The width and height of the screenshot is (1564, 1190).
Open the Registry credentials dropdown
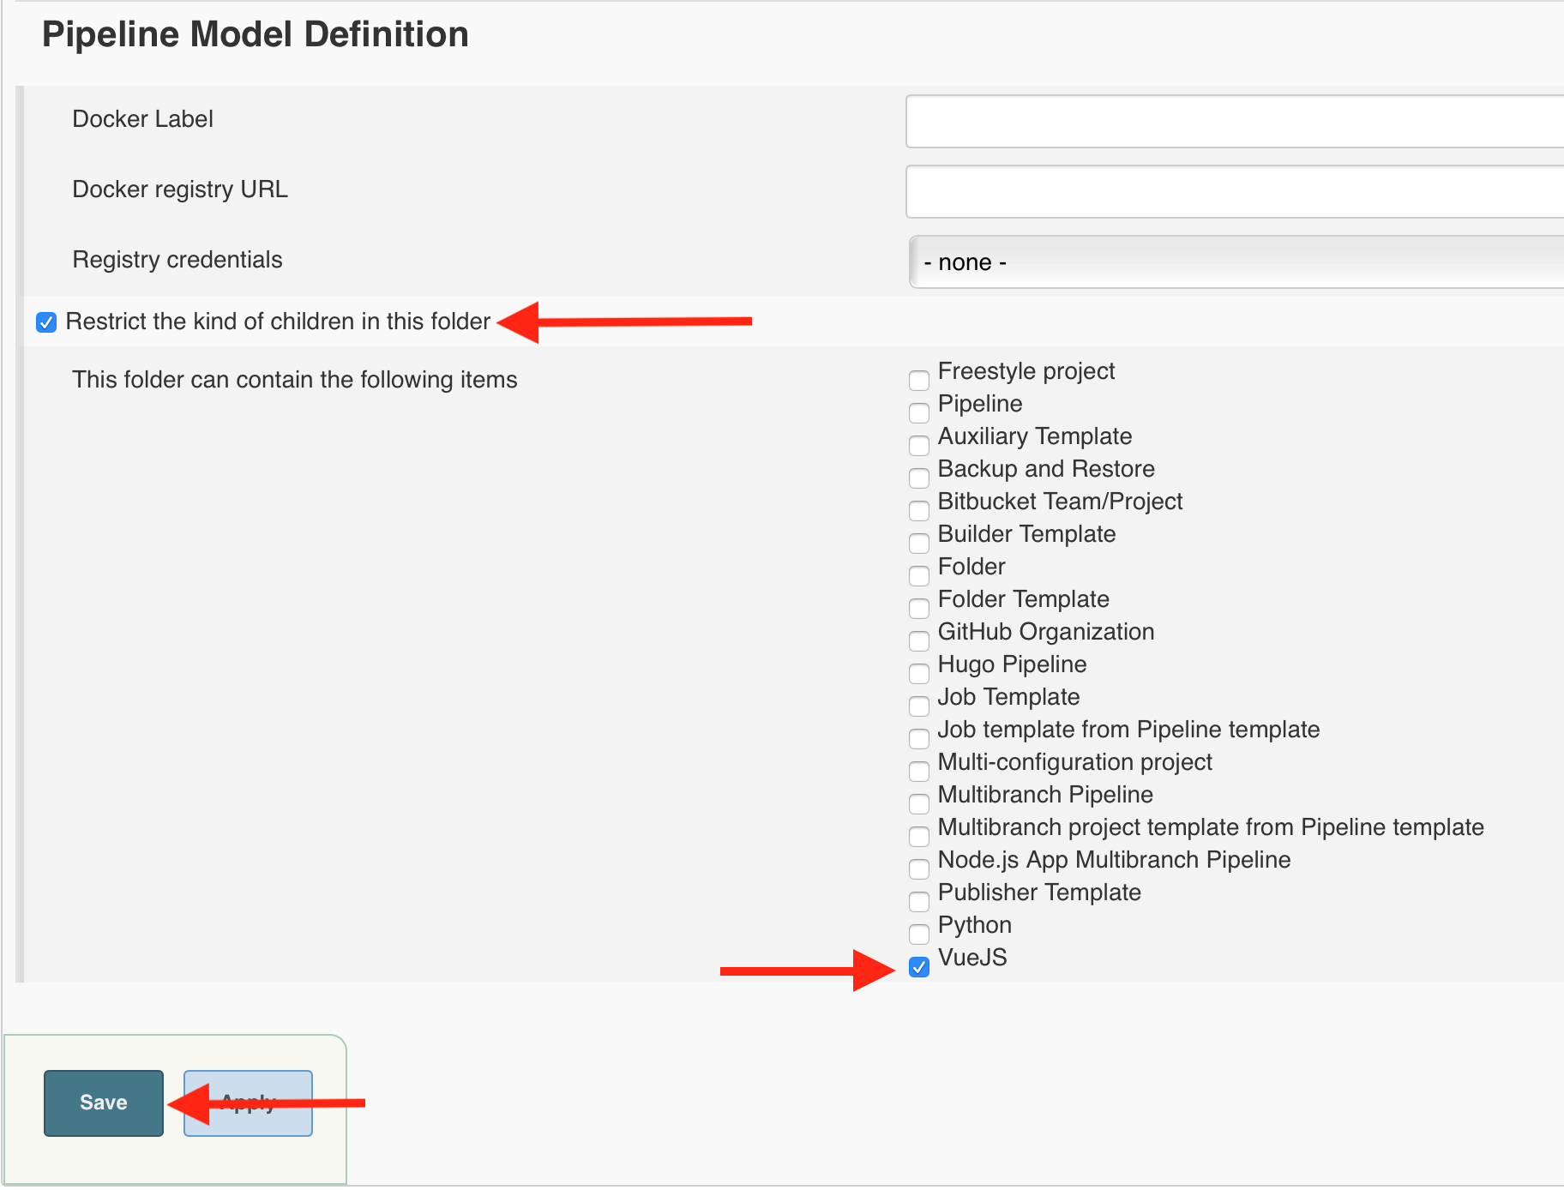pos(1236,262)
